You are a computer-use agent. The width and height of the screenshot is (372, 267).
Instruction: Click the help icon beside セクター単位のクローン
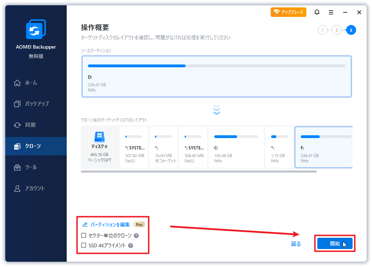point(136,236)
